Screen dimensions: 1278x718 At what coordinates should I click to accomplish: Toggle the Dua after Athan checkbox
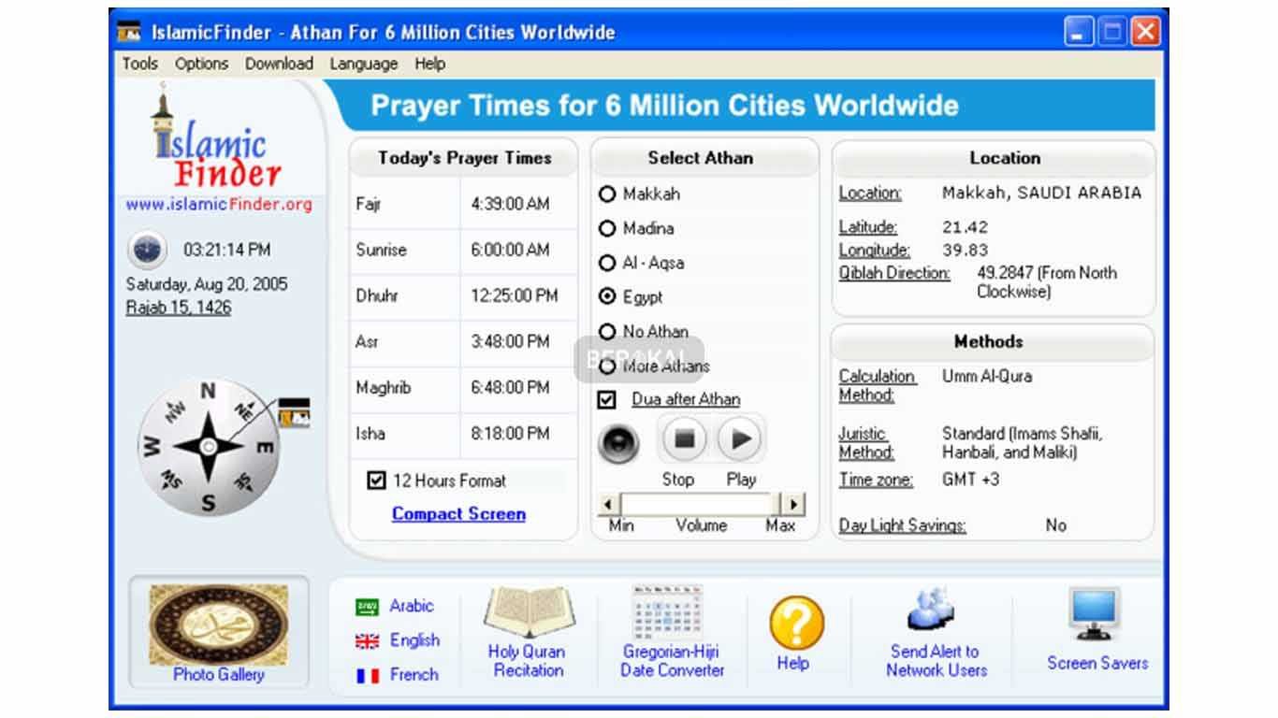[x=607, y=399]
